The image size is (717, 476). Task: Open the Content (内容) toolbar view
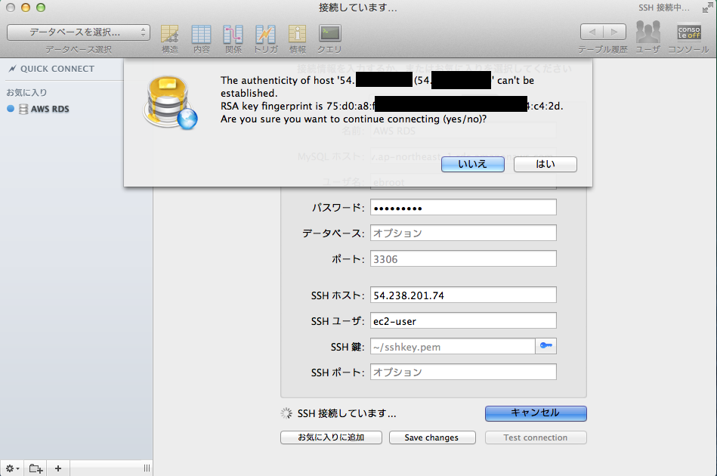point(201,39)
